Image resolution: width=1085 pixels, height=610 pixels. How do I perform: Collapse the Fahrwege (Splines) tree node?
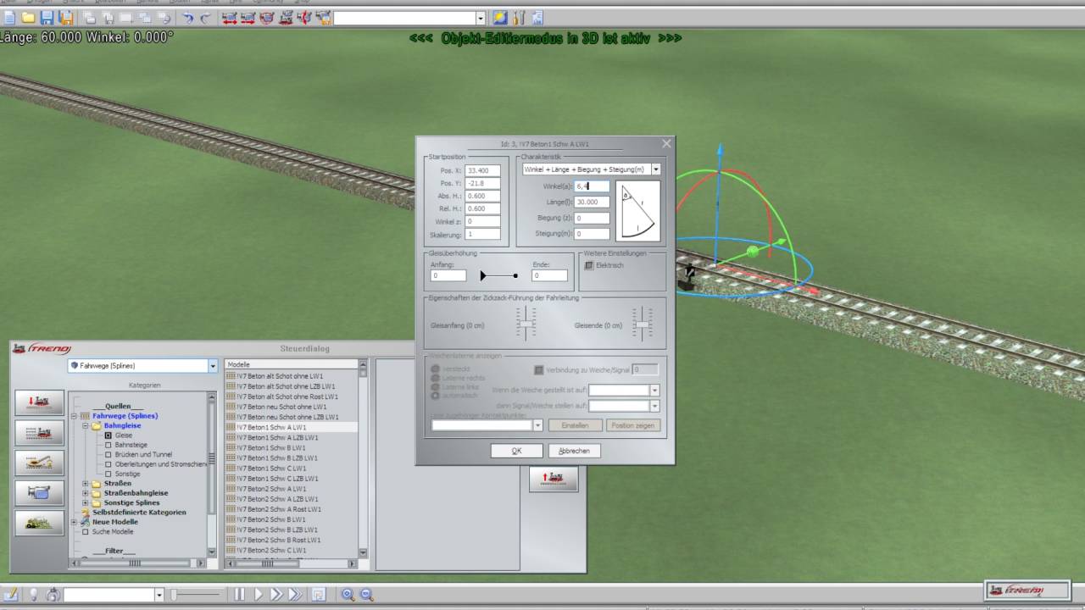(x=74, y=416)
